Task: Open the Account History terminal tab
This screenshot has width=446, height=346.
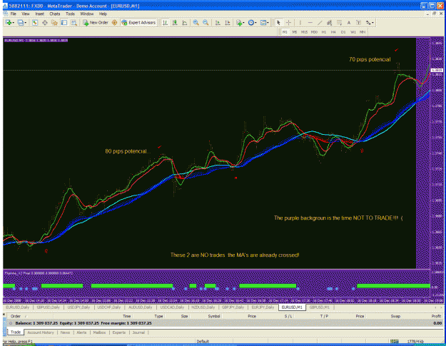Action: coord(41,332)
